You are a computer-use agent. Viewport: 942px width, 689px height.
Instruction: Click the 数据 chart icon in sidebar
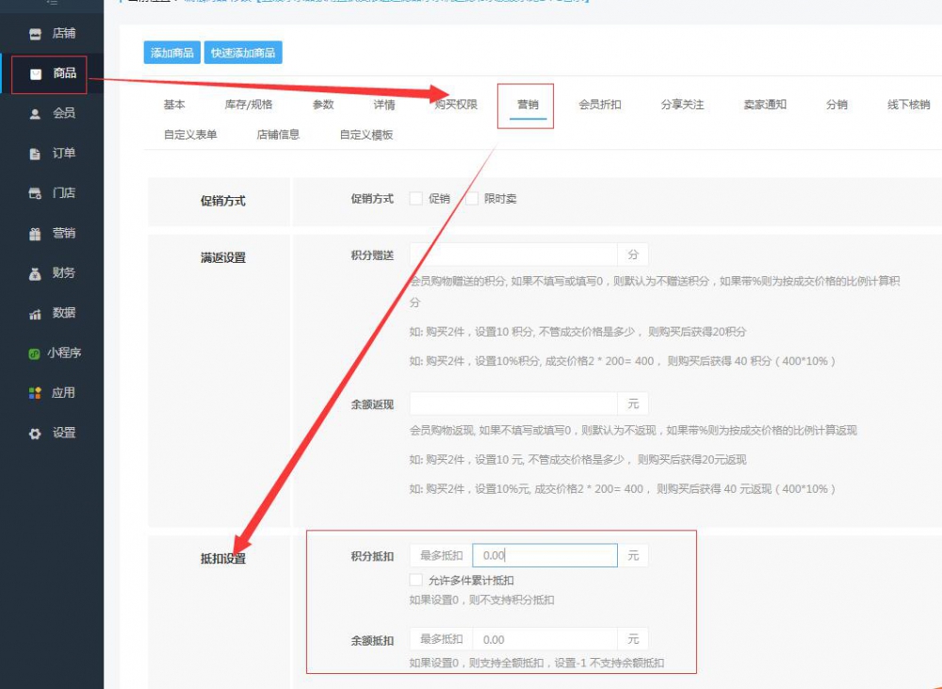pos(36,314)
